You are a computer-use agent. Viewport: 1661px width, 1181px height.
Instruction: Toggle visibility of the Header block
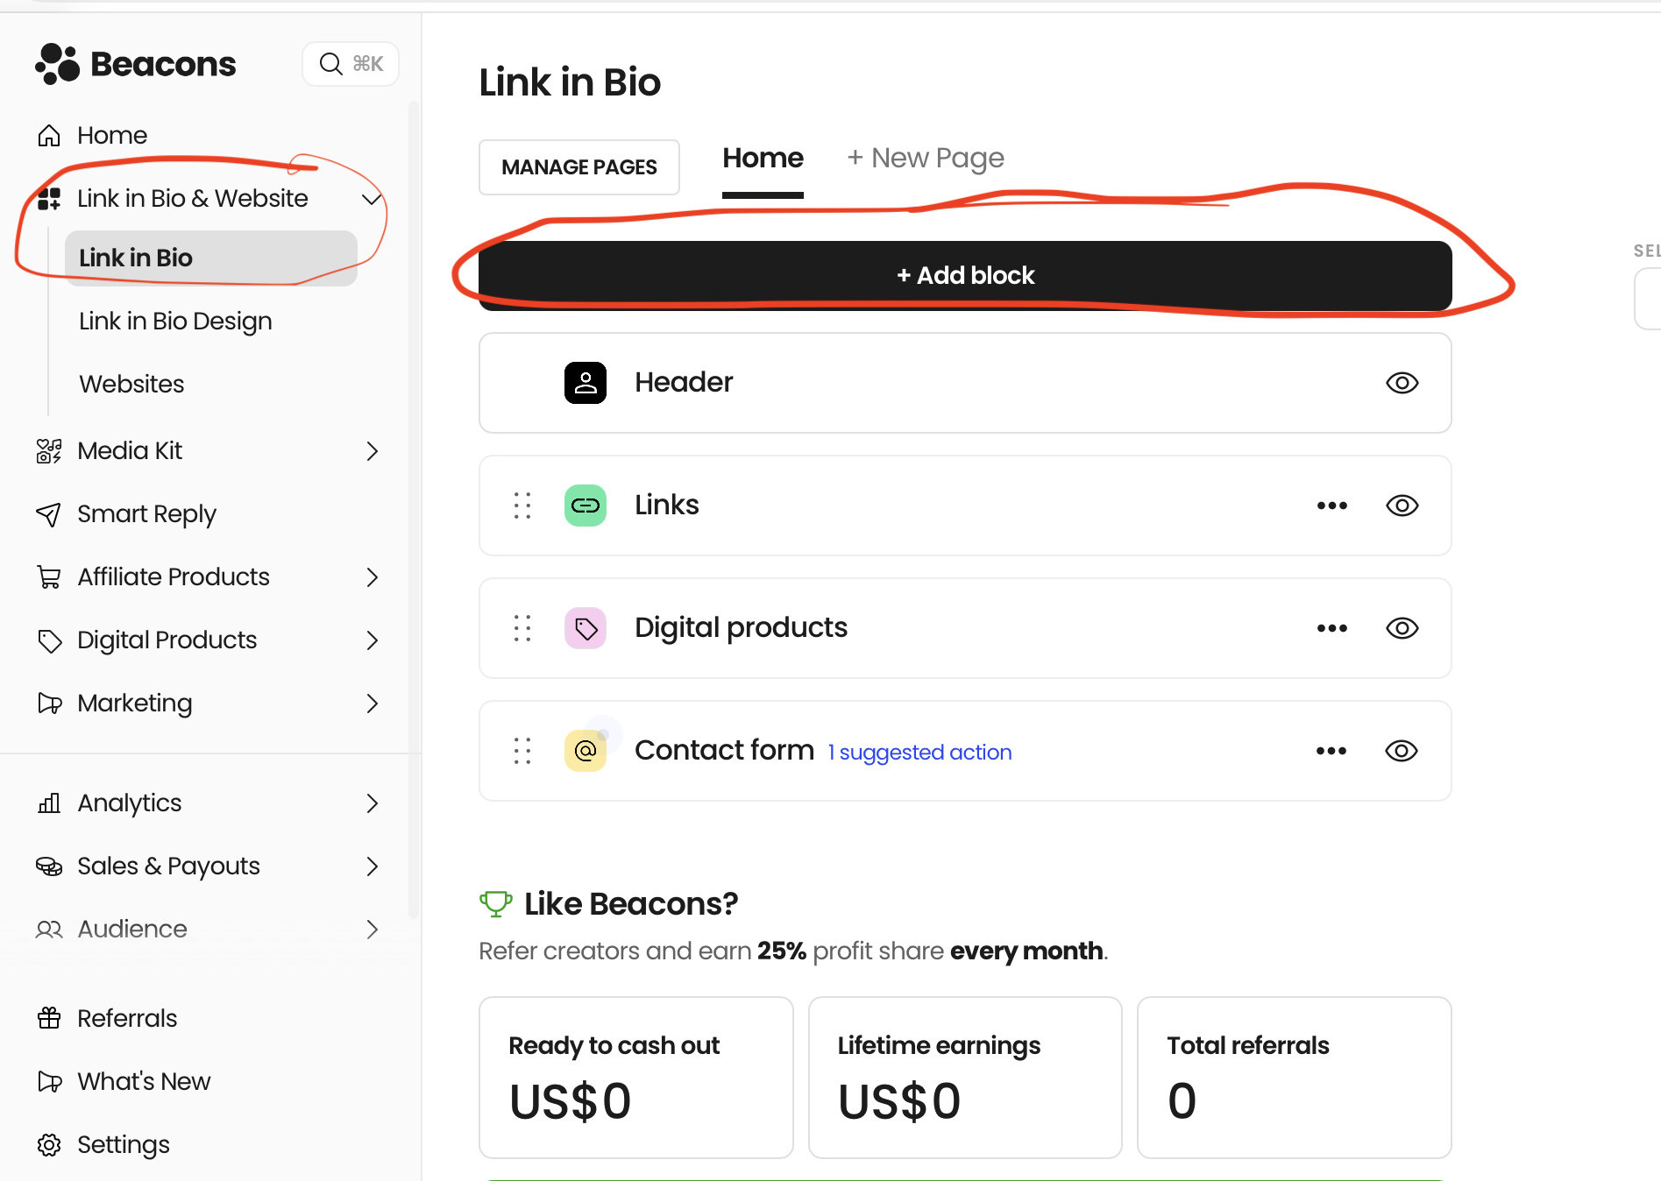(1402, 383)
